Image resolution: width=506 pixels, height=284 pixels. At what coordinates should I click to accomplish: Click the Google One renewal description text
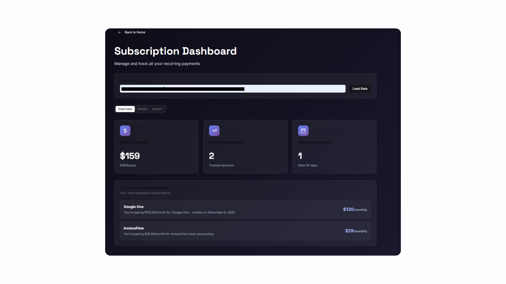pyautogui.click(x=179, y=212)
